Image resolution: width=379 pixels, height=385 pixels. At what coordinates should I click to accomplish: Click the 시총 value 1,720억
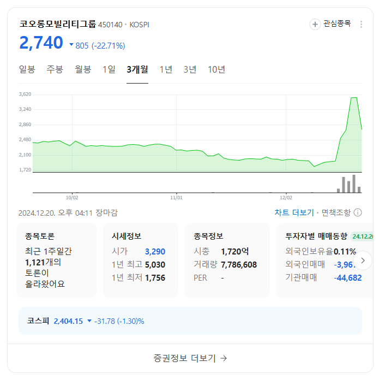(234, 252)
